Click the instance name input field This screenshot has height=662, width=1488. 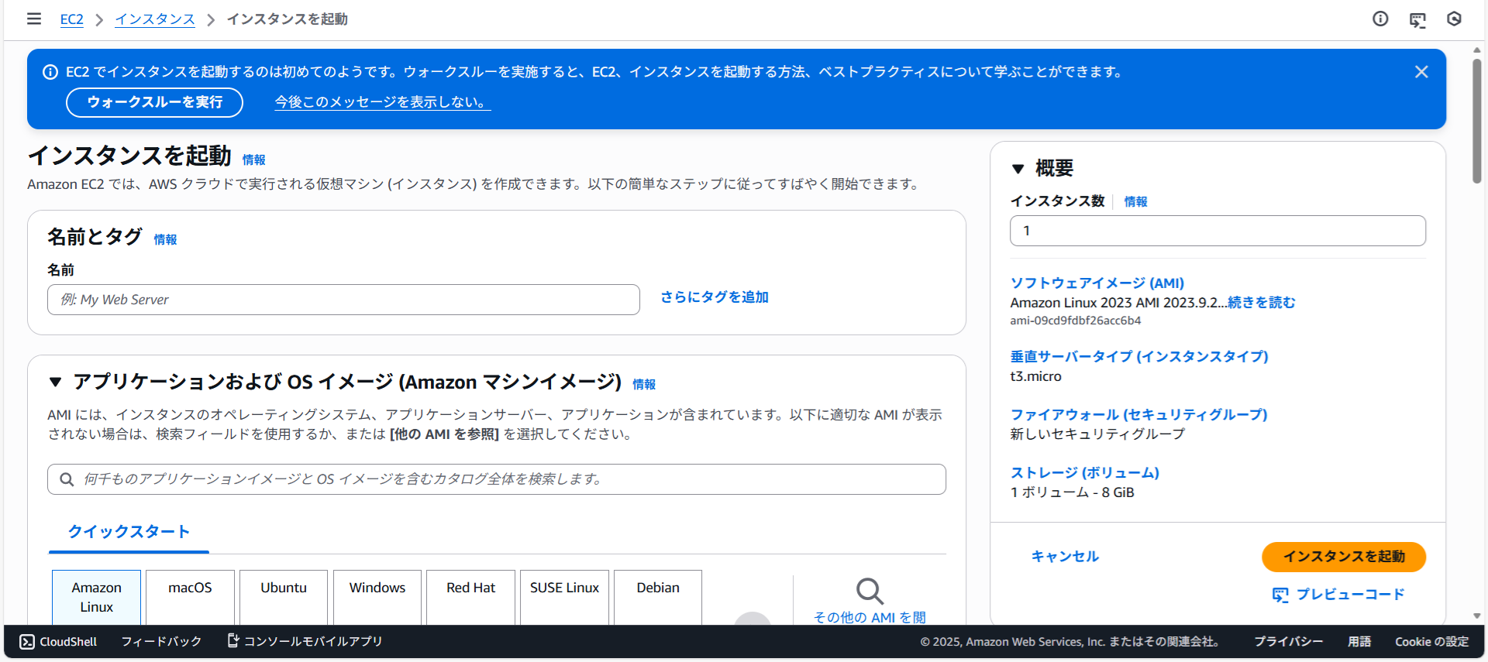coord(343,300)
